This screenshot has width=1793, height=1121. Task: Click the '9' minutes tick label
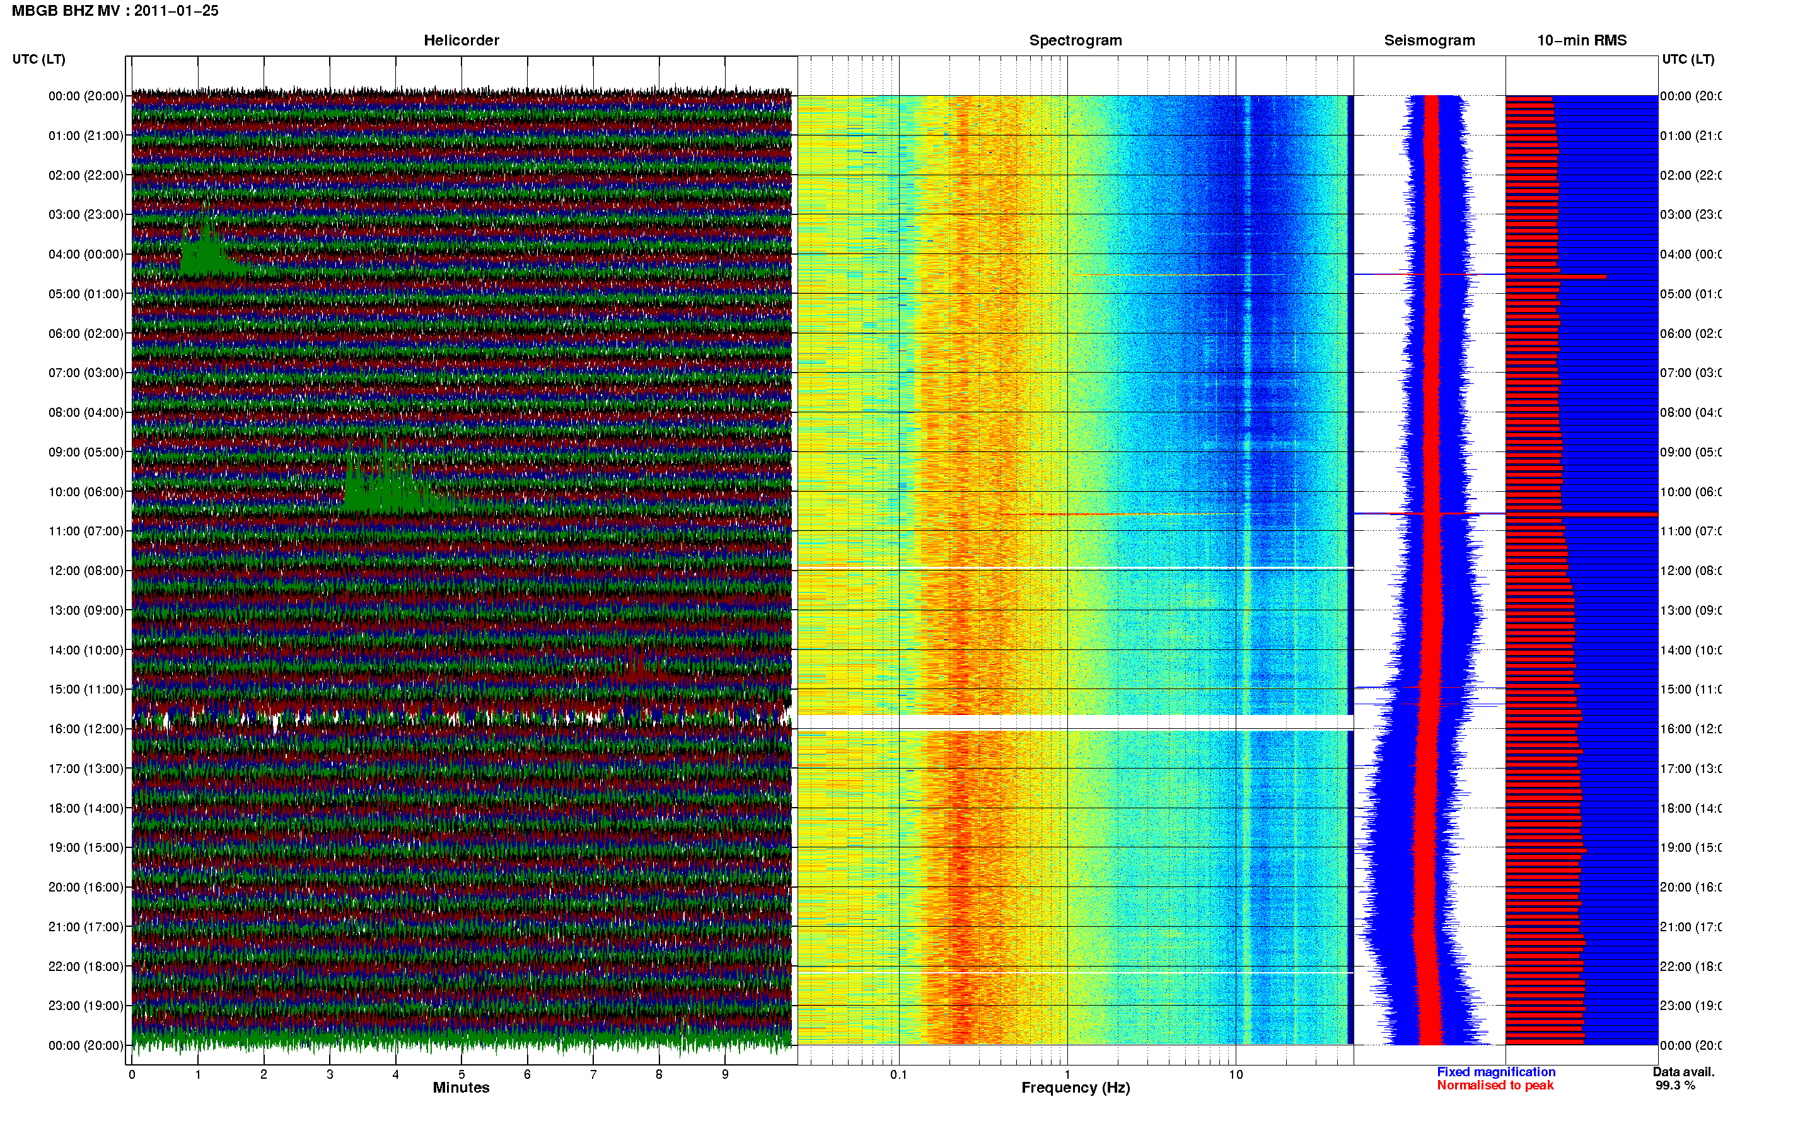point(725,1074)
